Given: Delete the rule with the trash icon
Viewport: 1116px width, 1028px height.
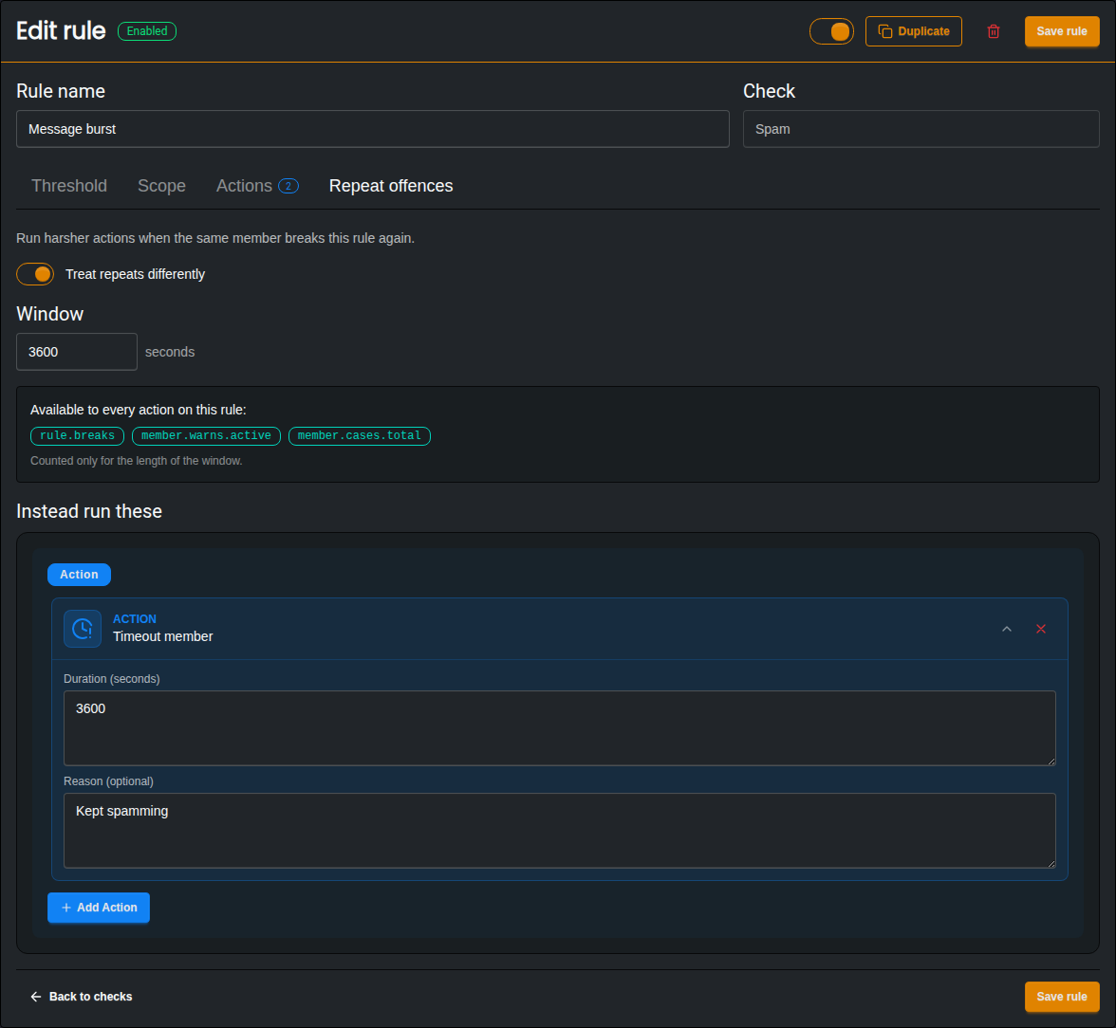Looking at the screenshot, I should (993, 31).
